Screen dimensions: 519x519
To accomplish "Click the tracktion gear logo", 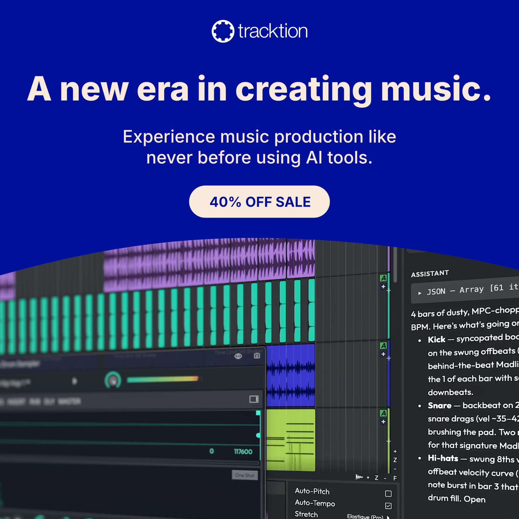I will point(223,31).
